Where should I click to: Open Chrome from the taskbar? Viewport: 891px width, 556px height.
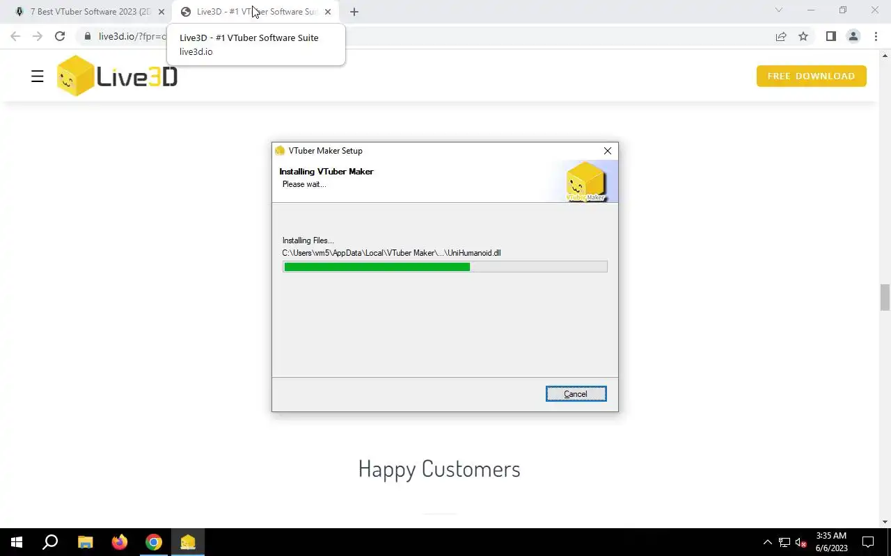(154, 542)
